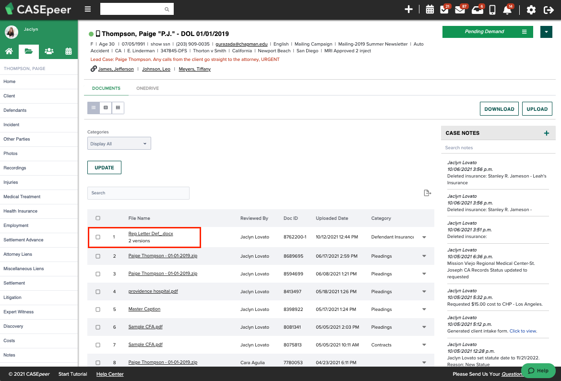The width and height of the screenshot is (561, 381).
Task: Click the UPLOAD button
Action: pyautogui.click(x=537, y=108)
